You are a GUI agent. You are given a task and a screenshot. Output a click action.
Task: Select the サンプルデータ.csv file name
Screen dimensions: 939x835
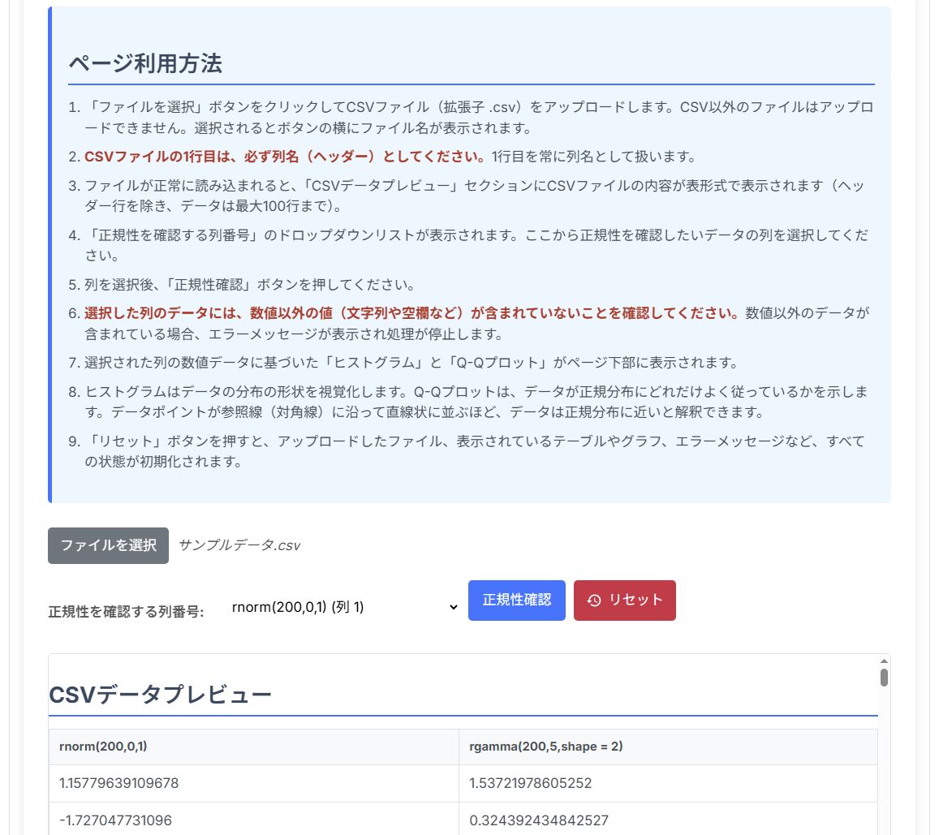pos(239,545)
